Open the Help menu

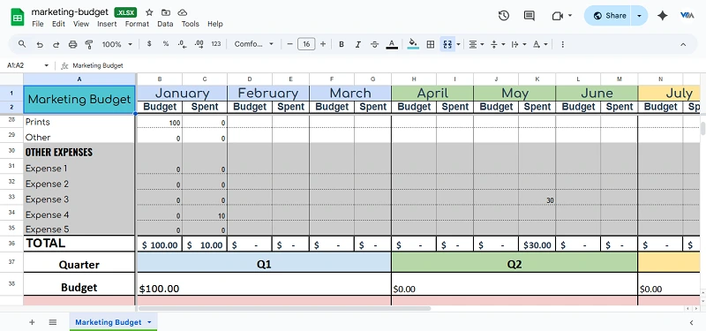[x=215, y=24]
